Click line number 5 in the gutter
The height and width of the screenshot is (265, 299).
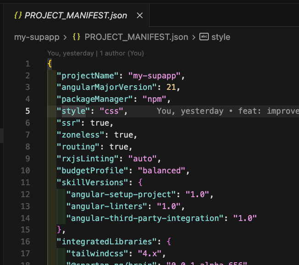pos(28,111)
